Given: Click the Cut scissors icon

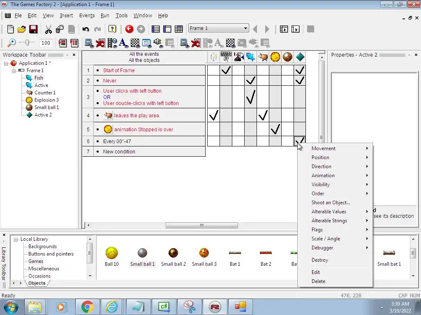Looking at the screenshot, I should [49, 29].
